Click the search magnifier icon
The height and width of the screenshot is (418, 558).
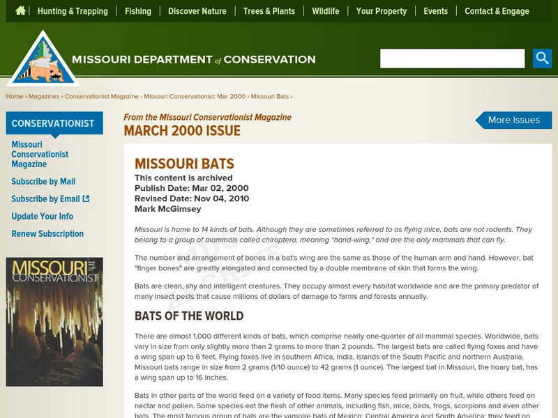(x=541, y=59)
